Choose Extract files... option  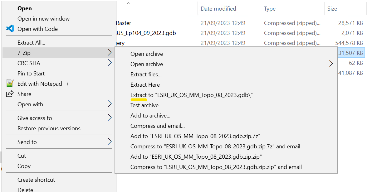[x=146, y=74]
